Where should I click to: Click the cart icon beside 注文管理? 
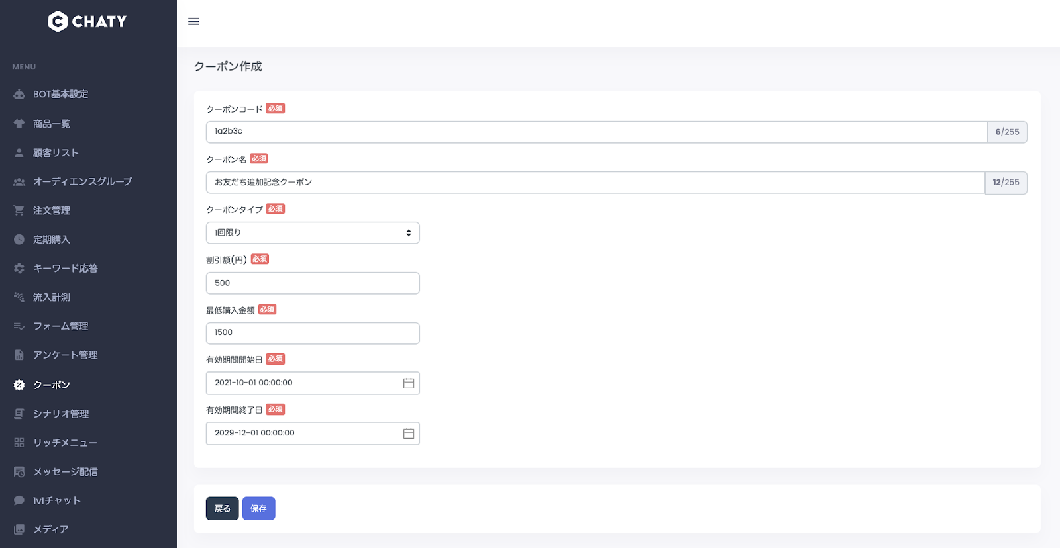pos(19,210)
